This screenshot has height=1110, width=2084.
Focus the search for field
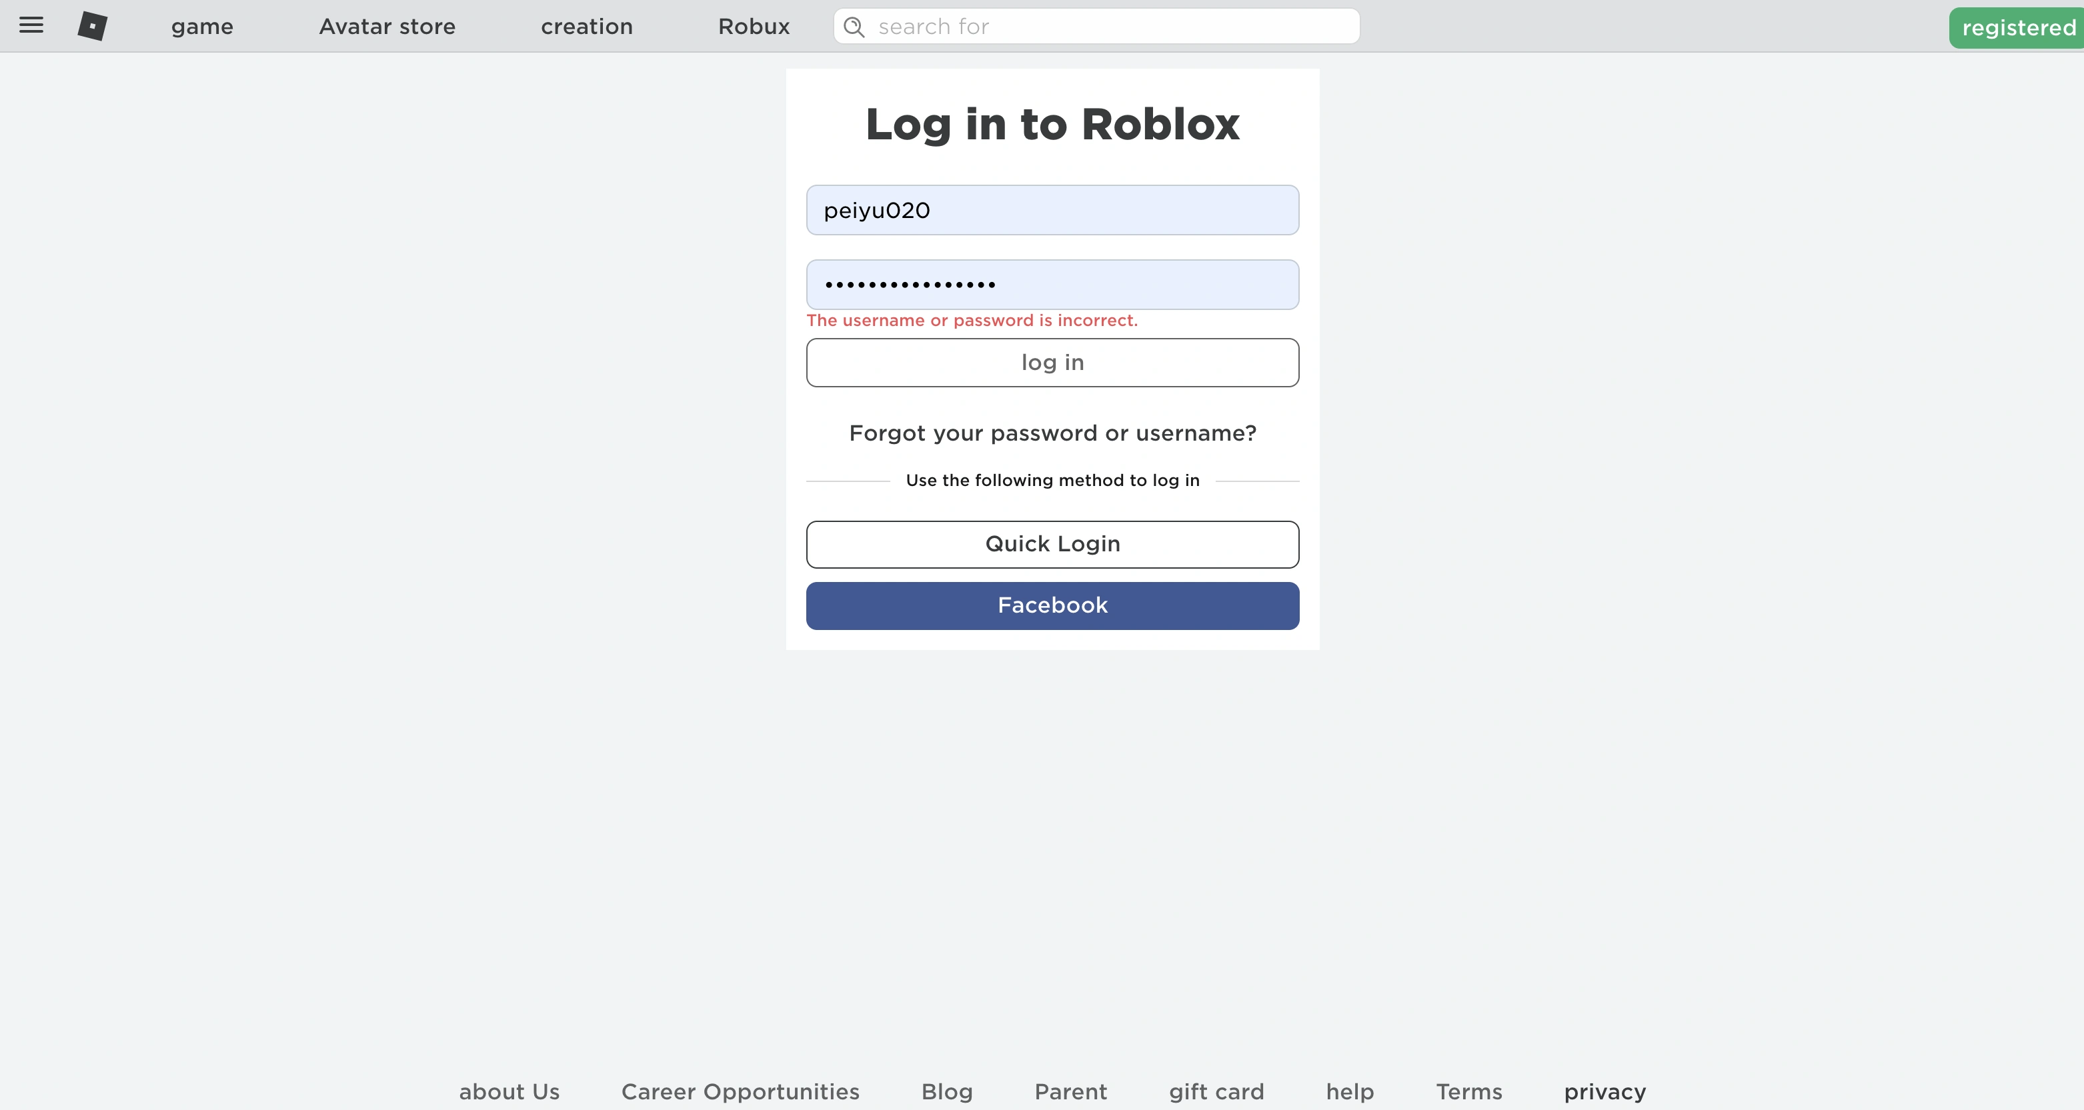pyautogui.click(x=1108, y=27)
